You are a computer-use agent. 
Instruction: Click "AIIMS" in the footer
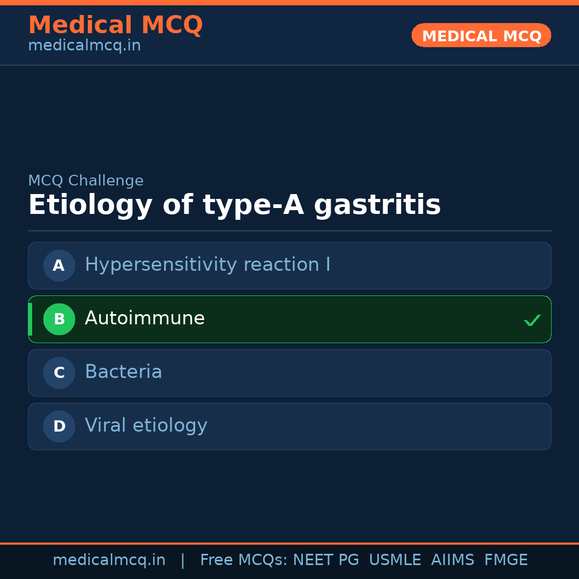click(452, 560)
